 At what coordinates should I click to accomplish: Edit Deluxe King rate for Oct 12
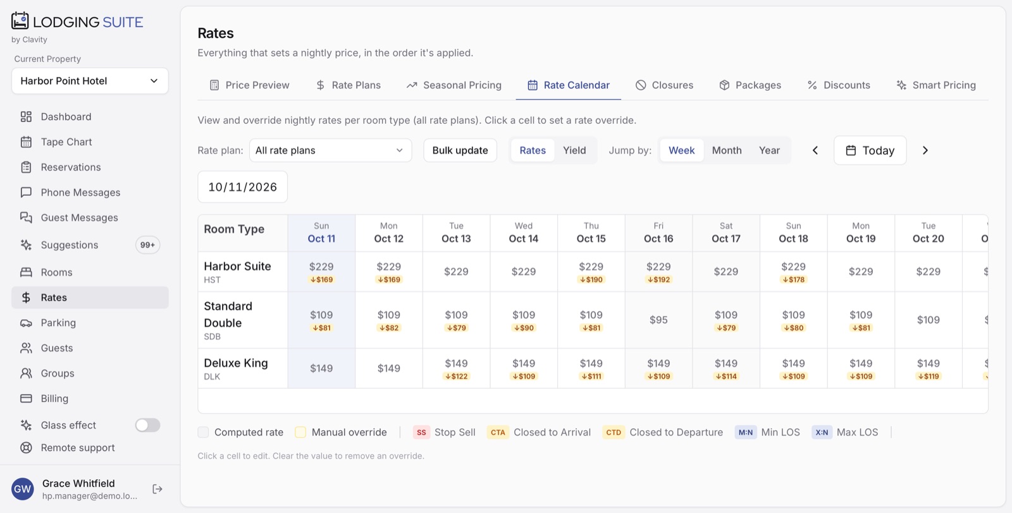388,368
